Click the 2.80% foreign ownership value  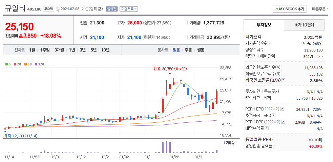[x=317, y=81]
